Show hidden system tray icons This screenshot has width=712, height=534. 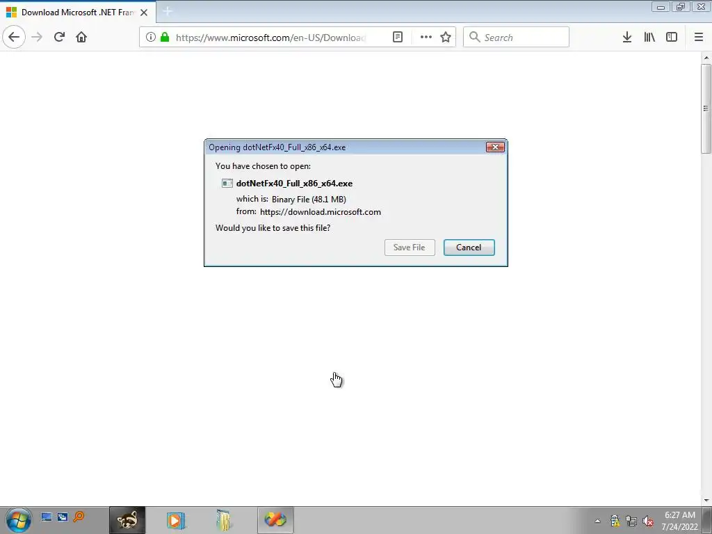point(597,521)
